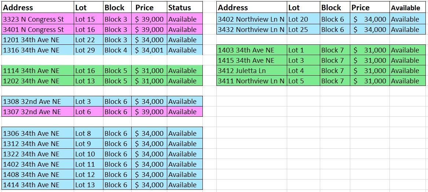Click the 1307 32nd Ave NE address
Screen dimensions: 428x192
pyautogui.click(x=38, y=112)
